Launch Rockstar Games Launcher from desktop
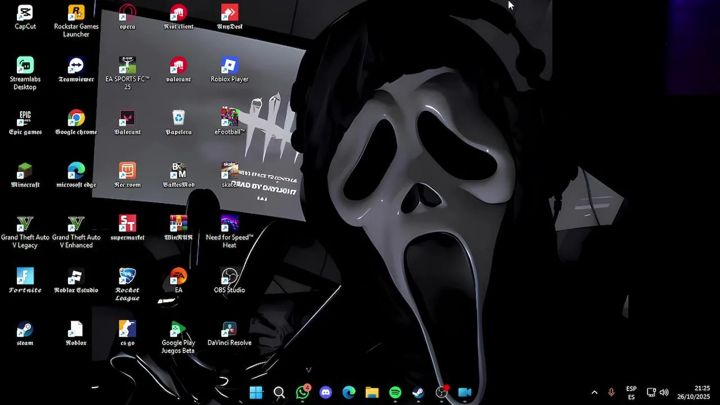The image size is (720, 405). point(76,21)
